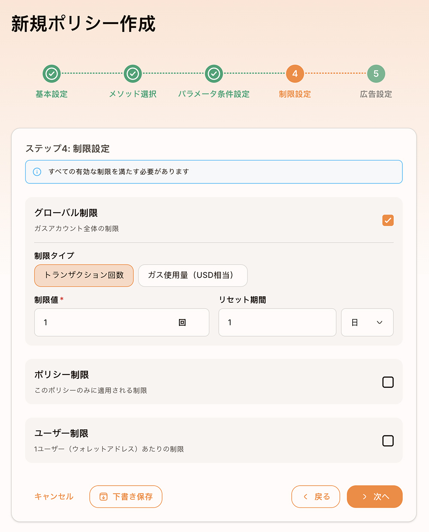Screen dimensions: 429x532
Task: Jump to 広告設定 step label
Action: click(376, 94)
